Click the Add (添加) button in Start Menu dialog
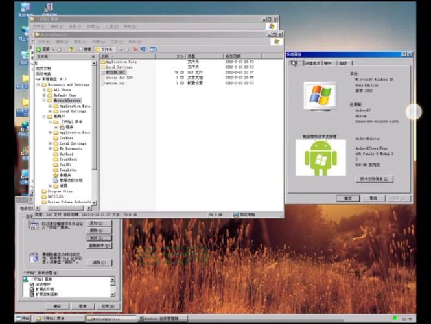The height and width of the screenshot is (324, 431). pyautogui.click(x=99, y=223)
